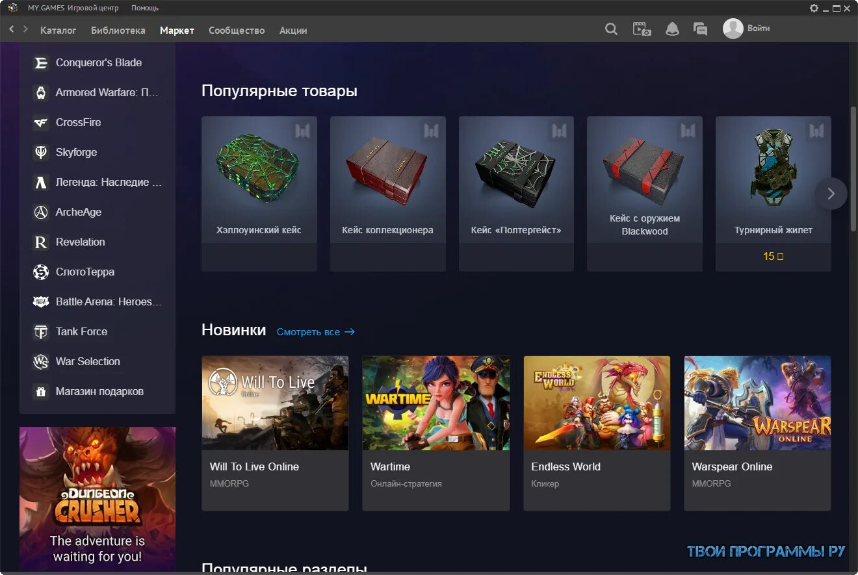
Task: Click the search magnifier icon
Action: (x=611, y=29)
